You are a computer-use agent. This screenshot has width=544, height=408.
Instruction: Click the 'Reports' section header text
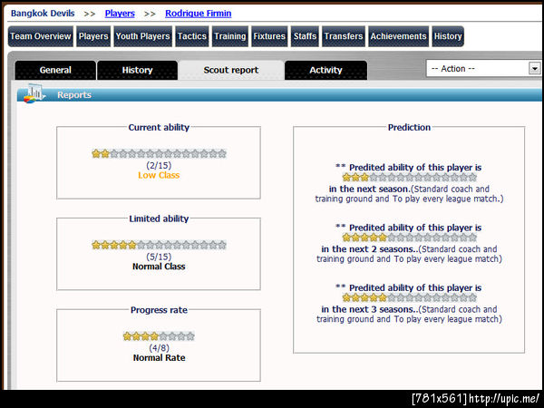coord(74,95)
